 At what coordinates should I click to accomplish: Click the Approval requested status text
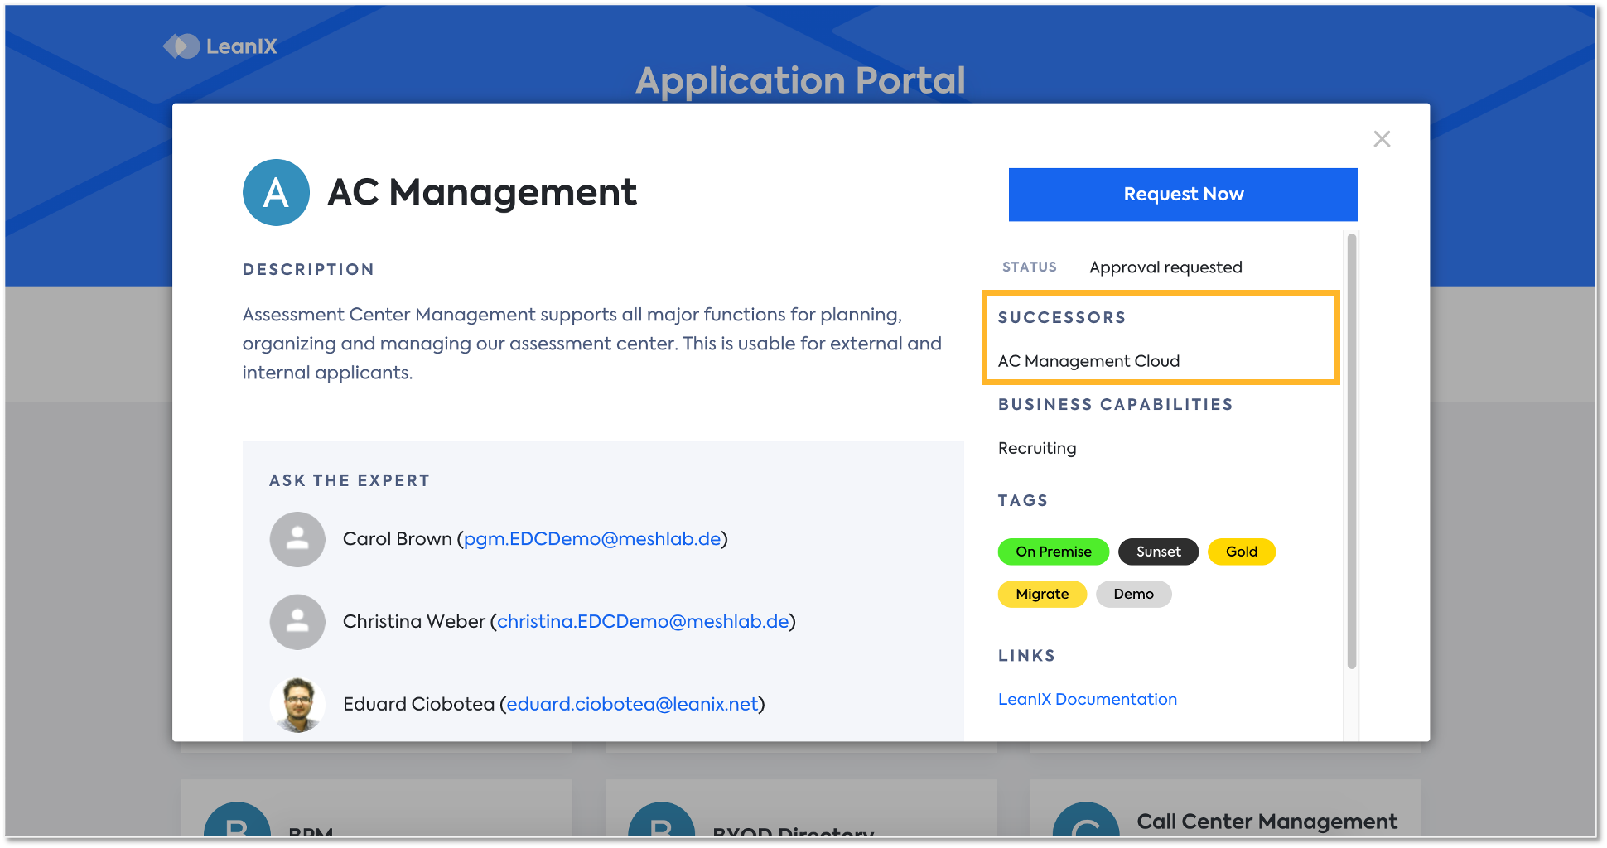coord(1165,267)
